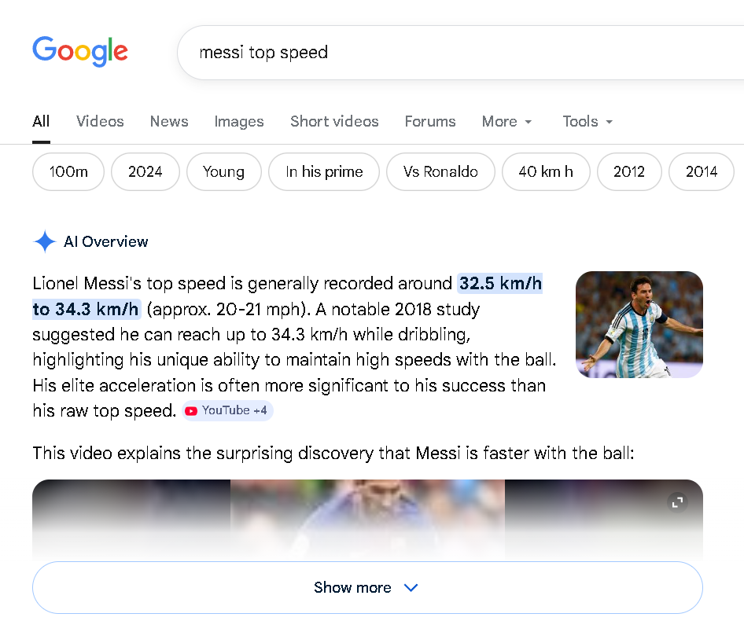Click the search box with messi top speed
The width and height of the screenshot is (744, 632).
(x=460, y=52)
